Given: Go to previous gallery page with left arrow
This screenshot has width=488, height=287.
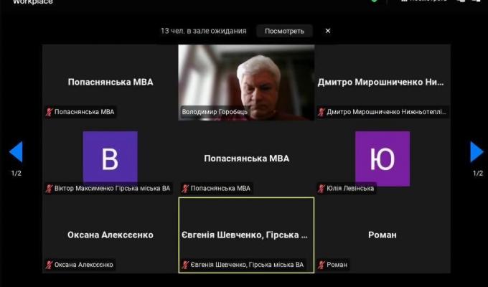Looking at the screenshot, I should click(x=16, y=152).
